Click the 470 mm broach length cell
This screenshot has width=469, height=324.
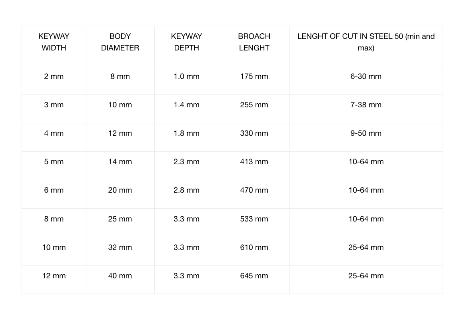click(254, 190)
